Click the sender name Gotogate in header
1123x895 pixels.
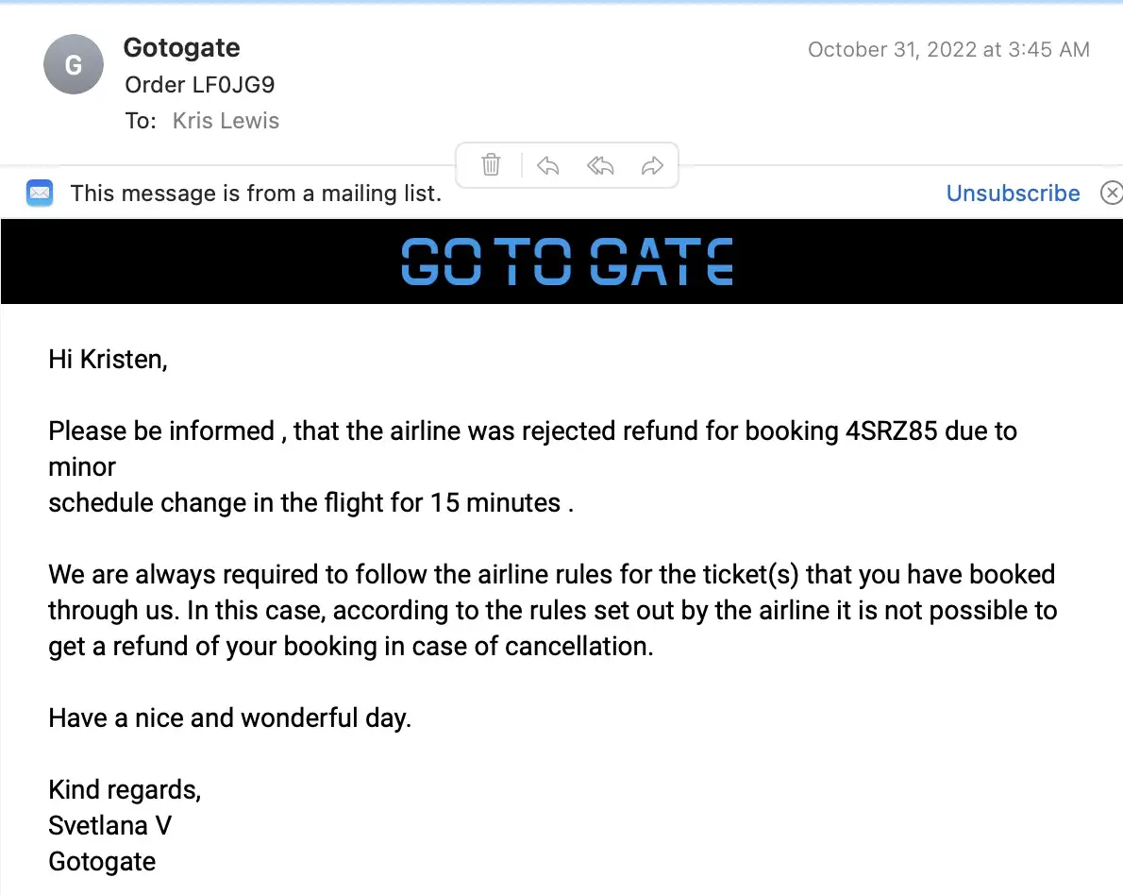(x=181, y=48)
